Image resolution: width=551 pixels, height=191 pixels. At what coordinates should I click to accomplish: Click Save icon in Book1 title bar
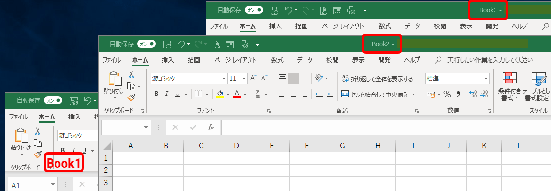74,101
